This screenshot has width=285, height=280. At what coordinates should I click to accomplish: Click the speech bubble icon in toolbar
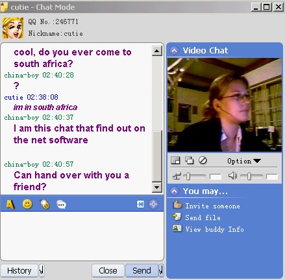[61, 204]
